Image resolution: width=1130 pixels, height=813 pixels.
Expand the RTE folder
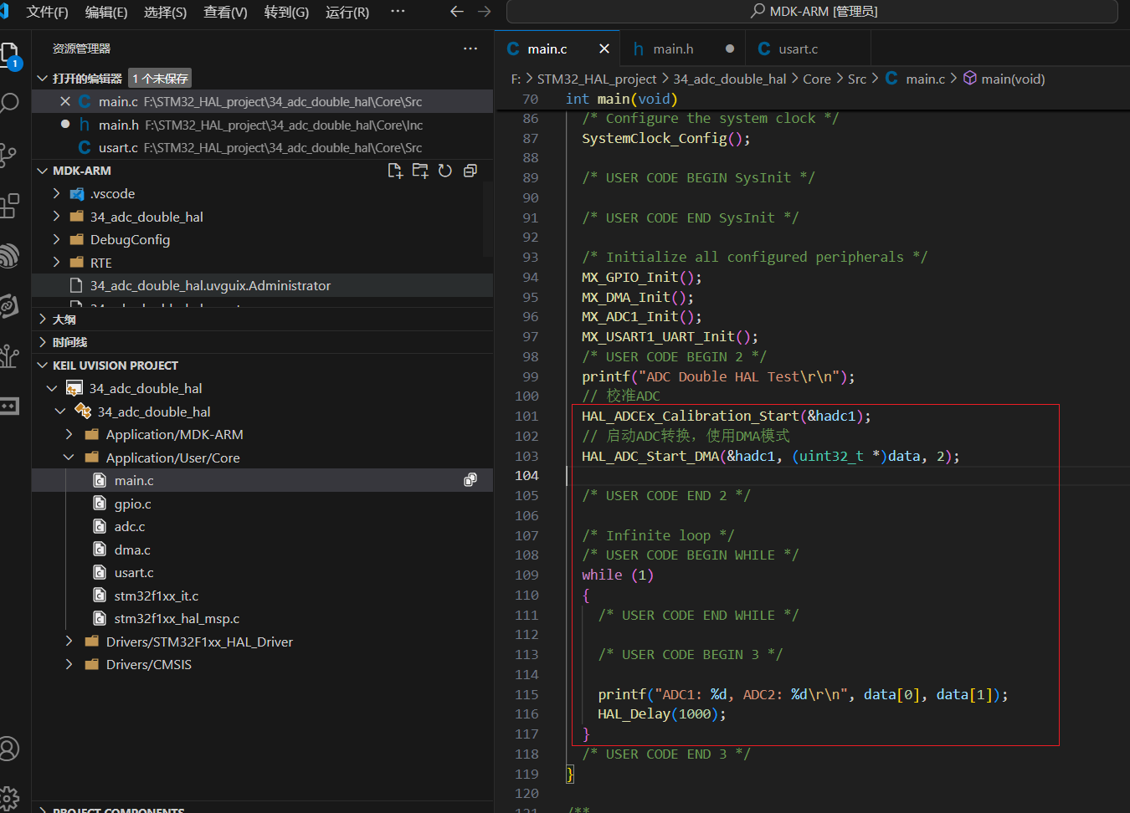coord(56,263)
